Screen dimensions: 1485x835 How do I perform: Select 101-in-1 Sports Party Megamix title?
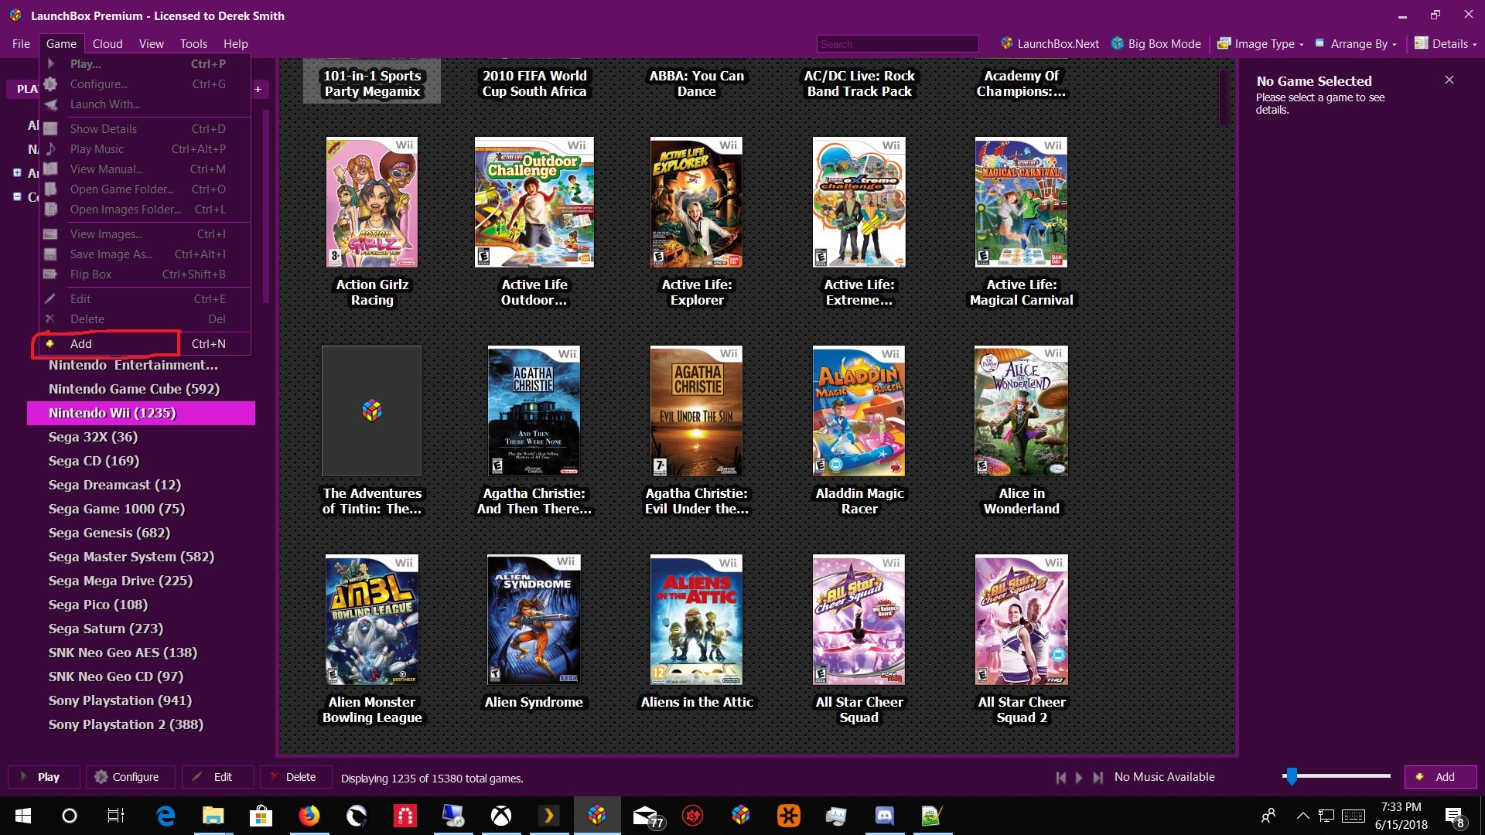[x=372, y=83]
